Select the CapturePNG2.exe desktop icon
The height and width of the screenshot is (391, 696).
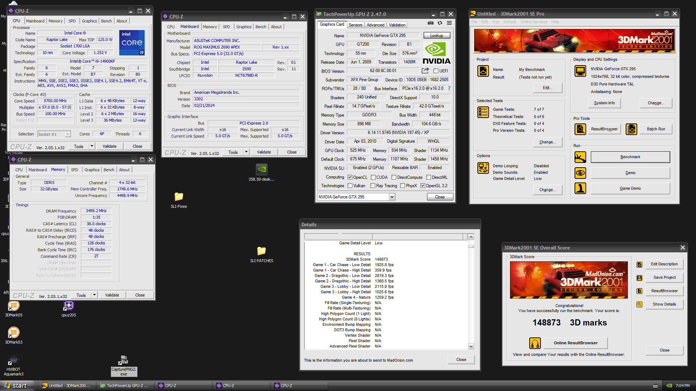(124, 366)
